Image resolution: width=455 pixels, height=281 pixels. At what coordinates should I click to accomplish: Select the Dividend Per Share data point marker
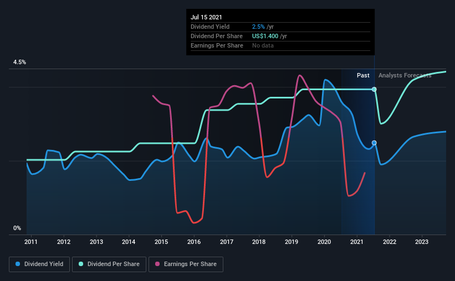(x=374, y=89)
